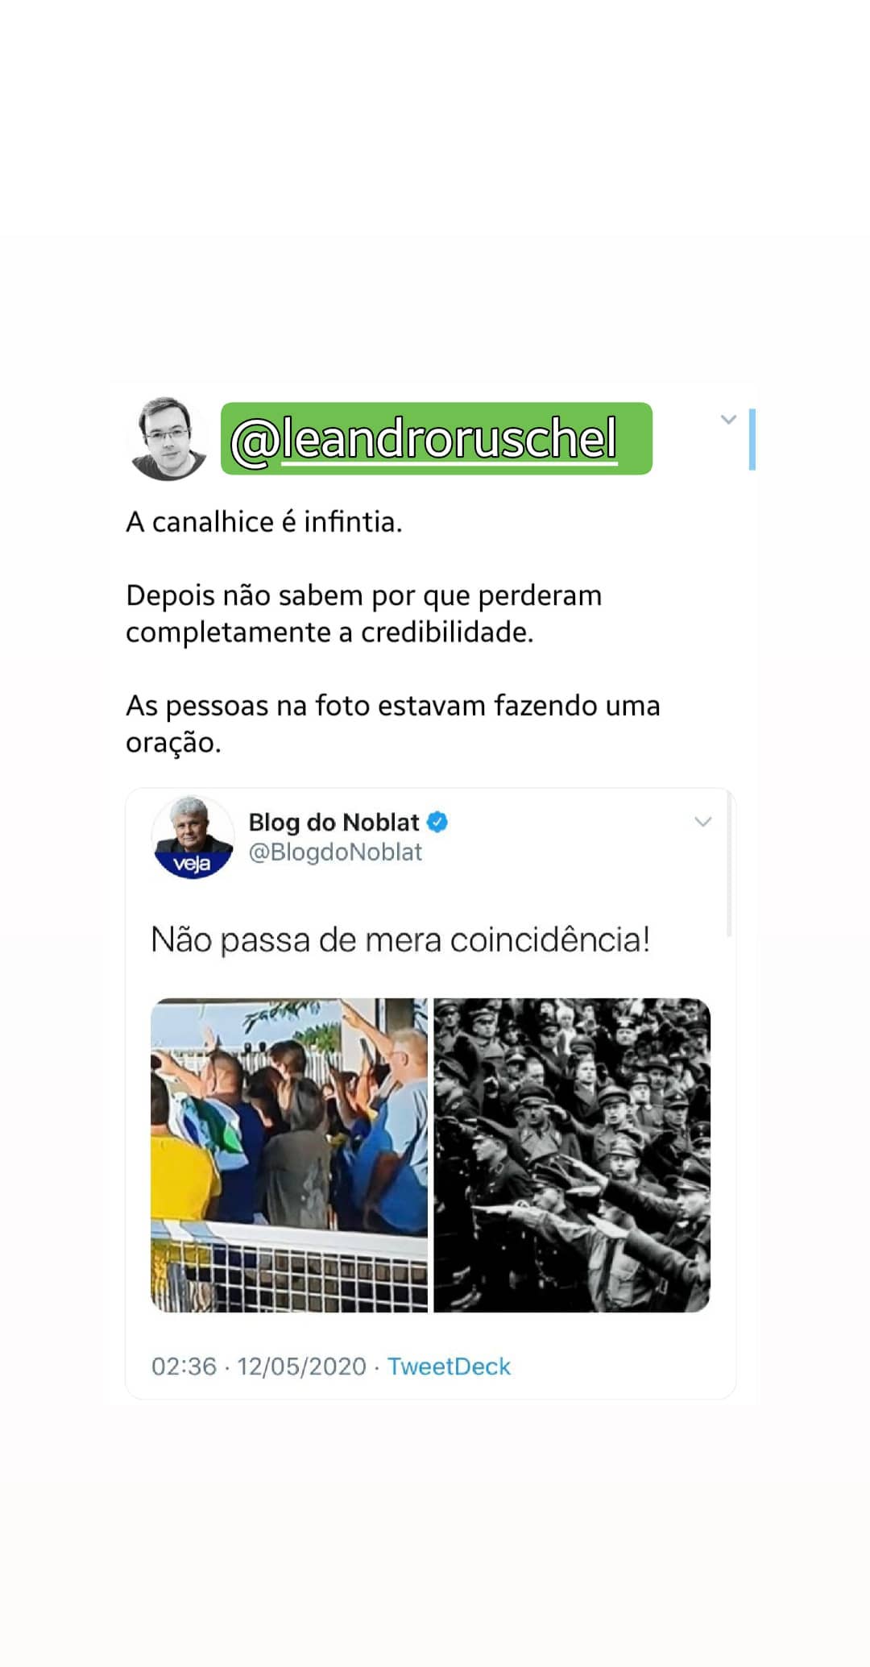Expand the quoted tweet chevron menu
The height and width of the screenshot is (1667, 870).
pos(703,822)
